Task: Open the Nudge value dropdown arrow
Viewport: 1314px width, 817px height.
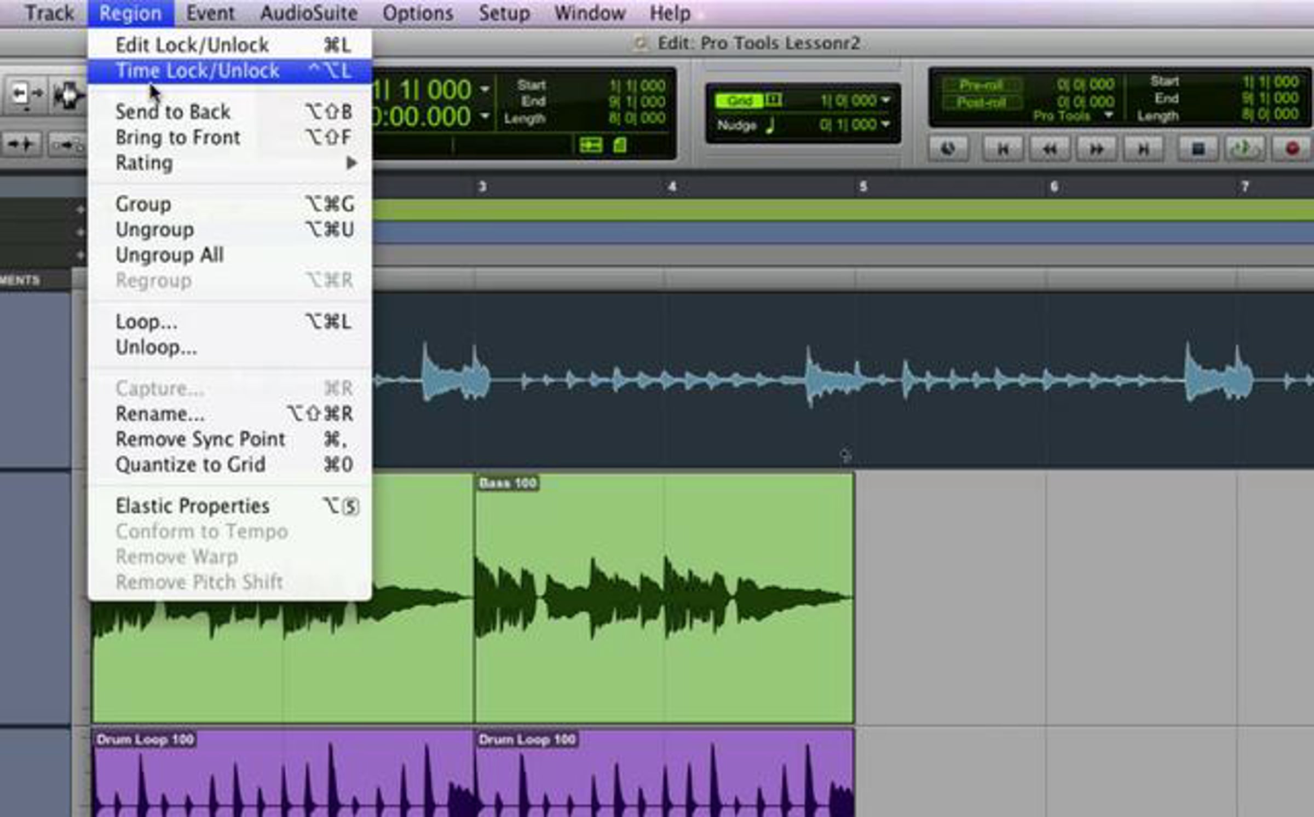Action: (x=886, y=125)
